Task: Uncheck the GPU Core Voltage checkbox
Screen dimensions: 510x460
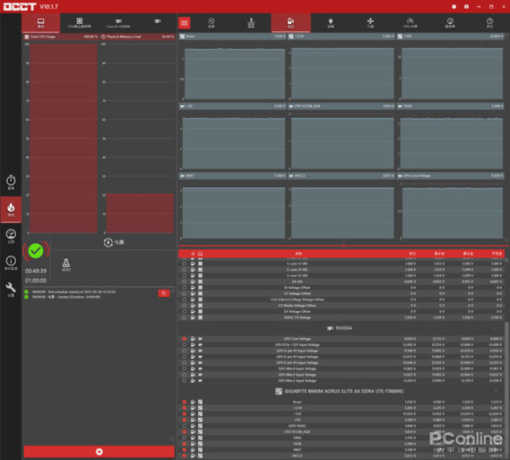Action: click(185, 339)
